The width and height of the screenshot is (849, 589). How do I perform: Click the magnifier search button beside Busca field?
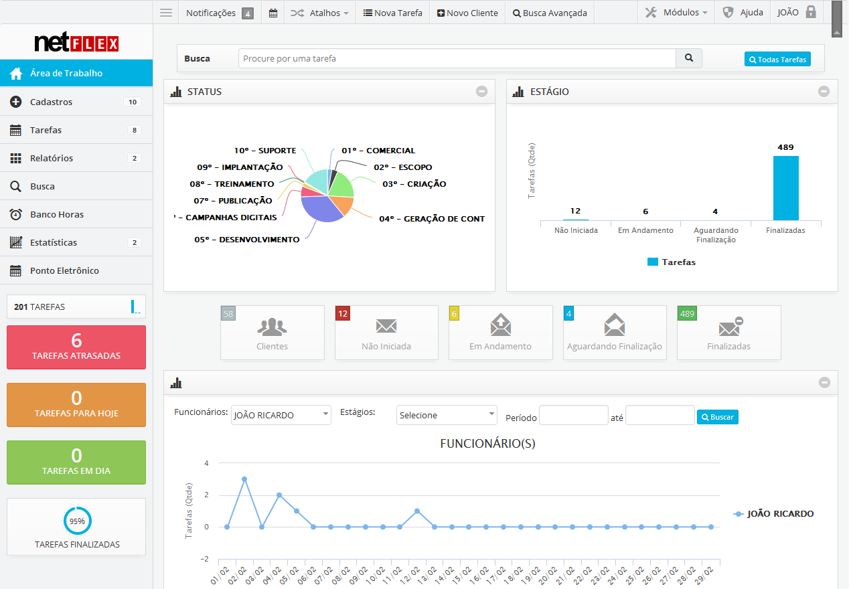point(688,59)
